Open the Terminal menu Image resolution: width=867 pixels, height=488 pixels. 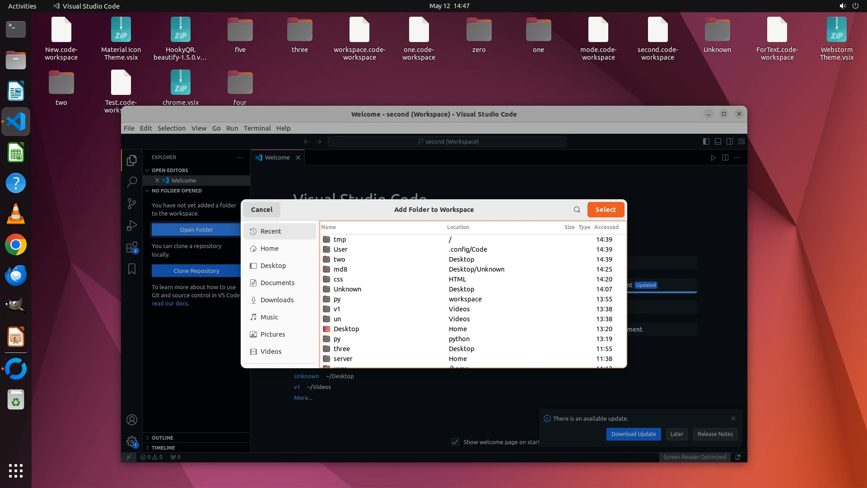(257, 128)
